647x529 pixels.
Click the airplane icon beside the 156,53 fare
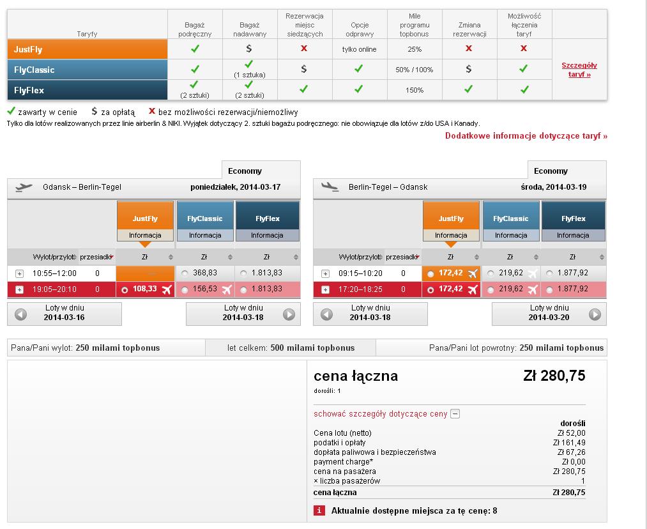tap(227, 289)
